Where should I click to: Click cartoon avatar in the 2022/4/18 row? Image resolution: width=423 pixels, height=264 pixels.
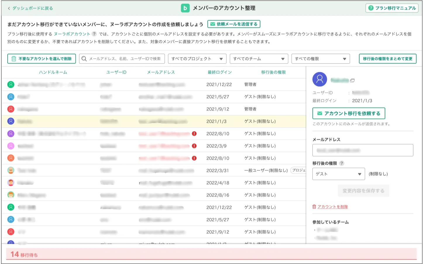point(11,183)
